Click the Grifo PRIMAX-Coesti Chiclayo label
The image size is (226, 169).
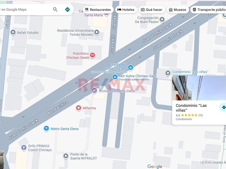40,148
